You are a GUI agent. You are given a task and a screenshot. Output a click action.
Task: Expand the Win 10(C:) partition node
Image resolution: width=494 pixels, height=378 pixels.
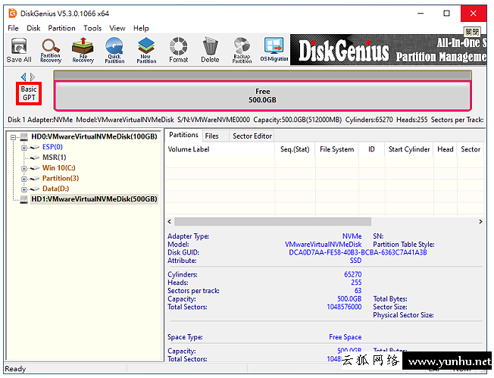click(24, 168)
